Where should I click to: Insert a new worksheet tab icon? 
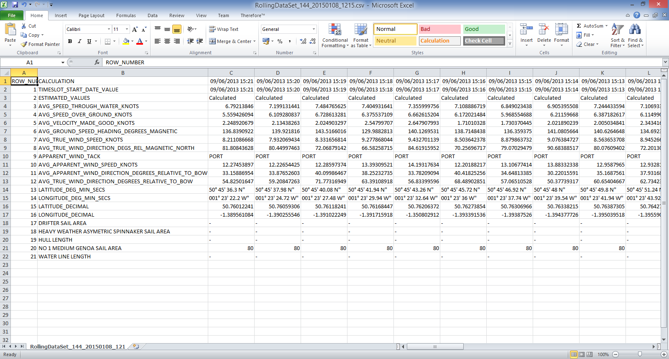click(135, 346)
